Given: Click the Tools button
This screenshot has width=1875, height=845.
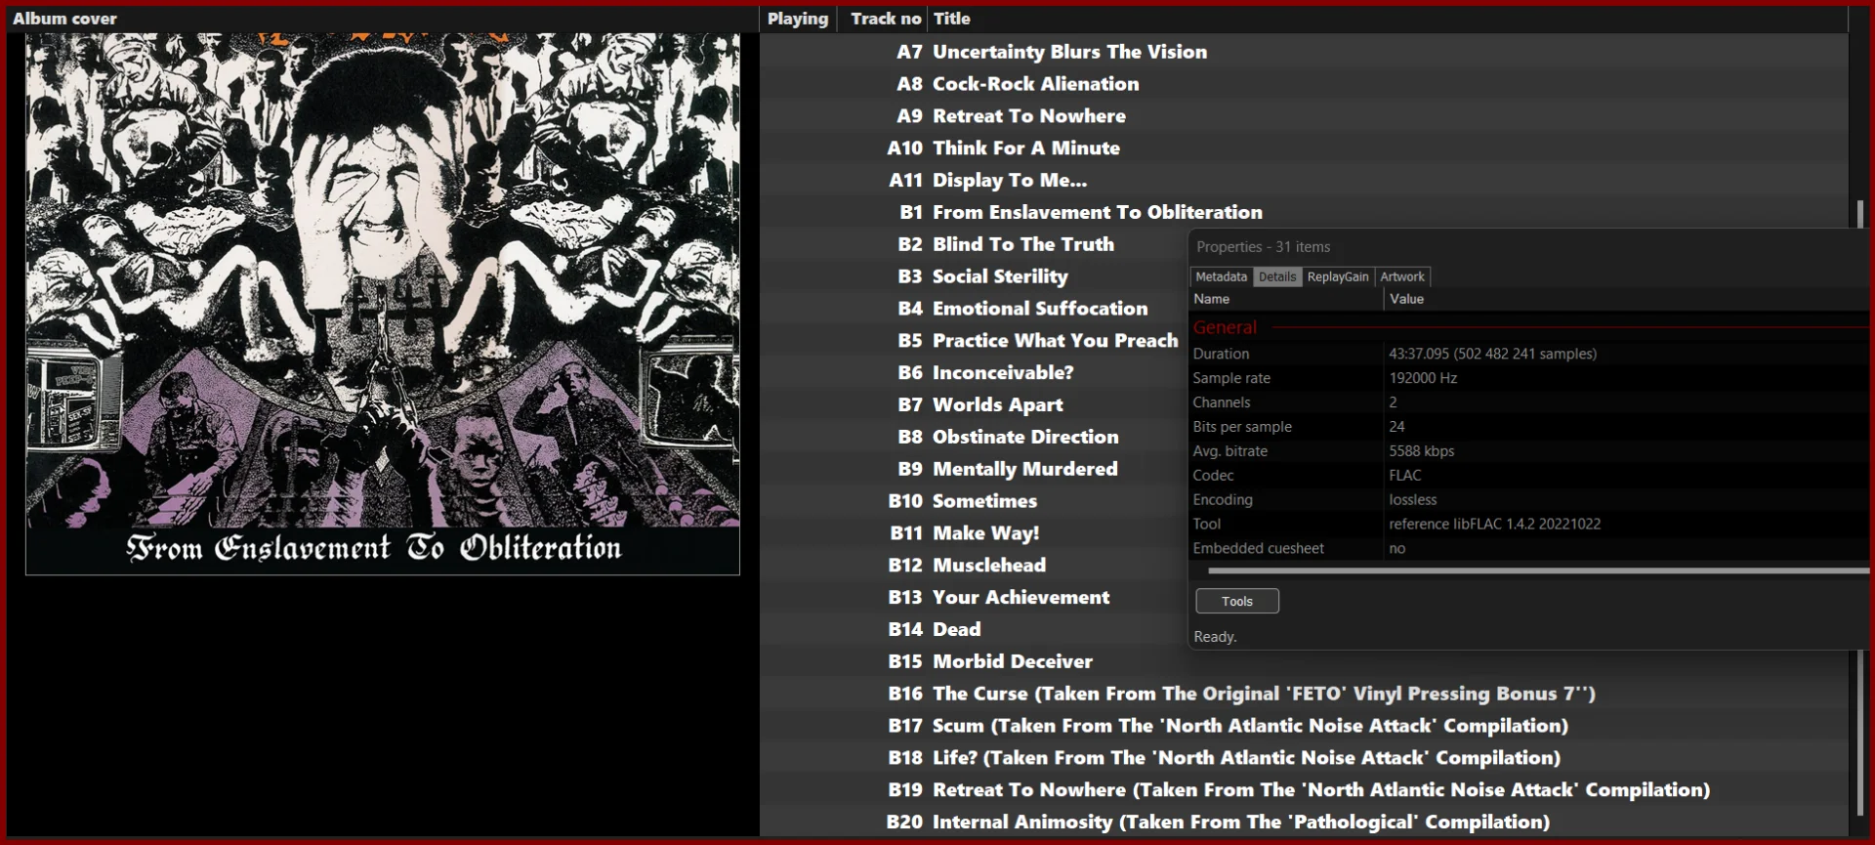Looking at the screenshot, I should click(1237, 601).
